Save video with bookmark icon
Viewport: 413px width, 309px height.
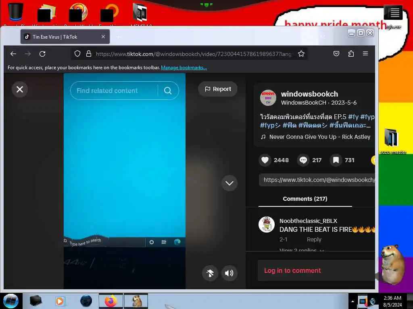(336, 160)
